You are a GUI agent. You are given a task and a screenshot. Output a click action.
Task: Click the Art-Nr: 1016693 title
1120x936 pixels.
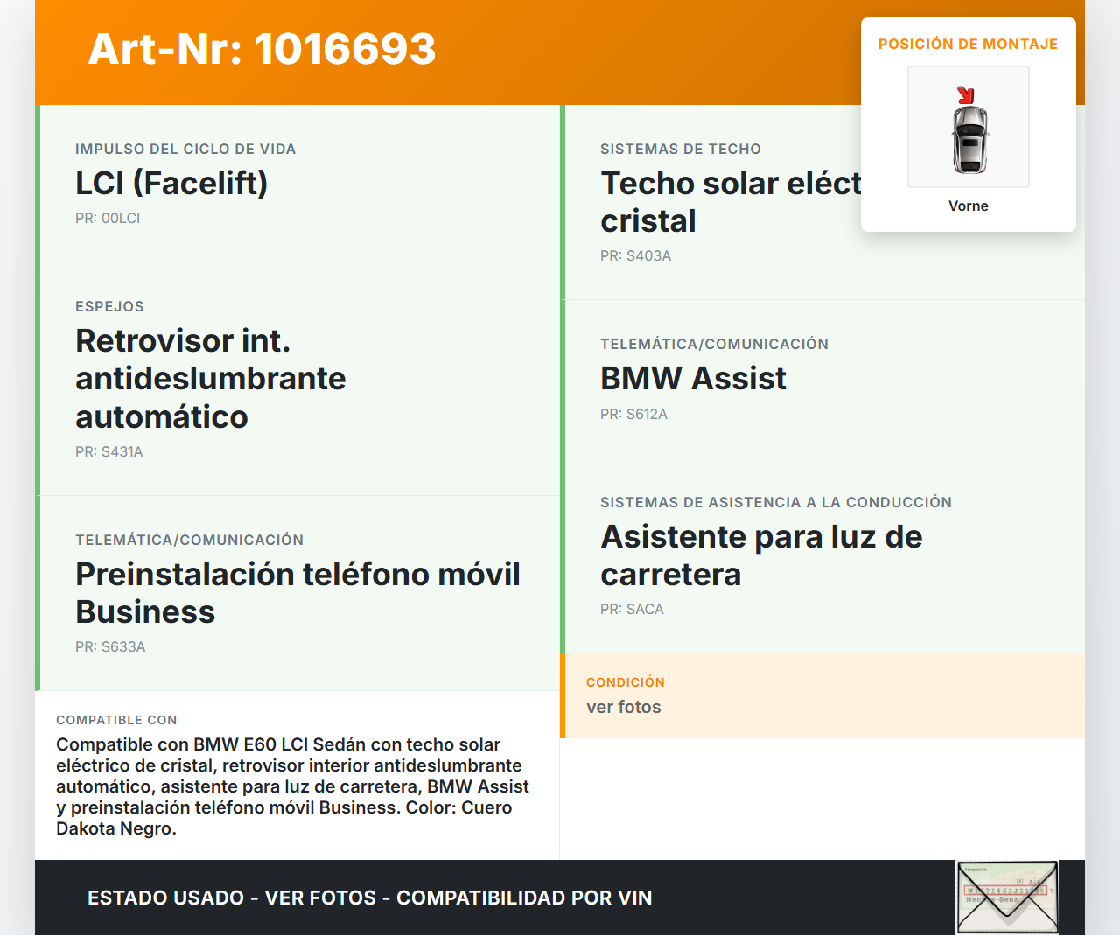tap(262, 49)
